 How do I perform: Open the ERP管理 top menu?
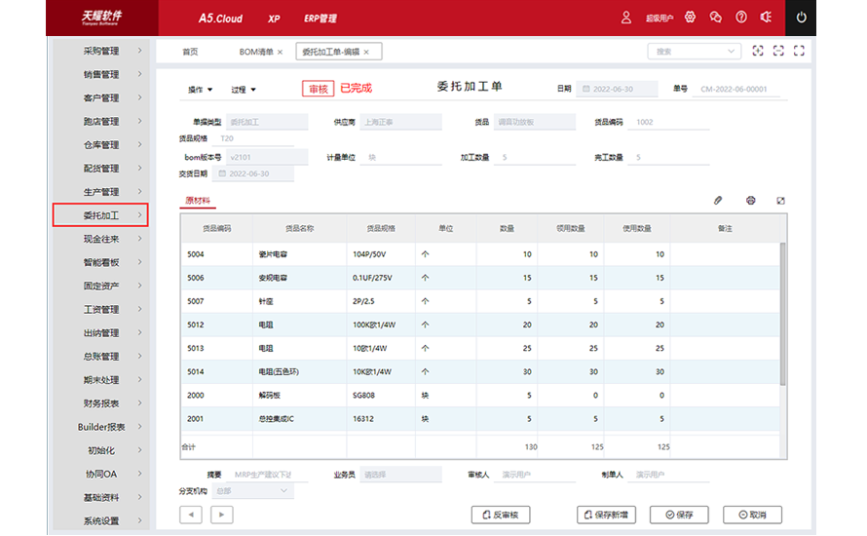click(x=320, y=19)
